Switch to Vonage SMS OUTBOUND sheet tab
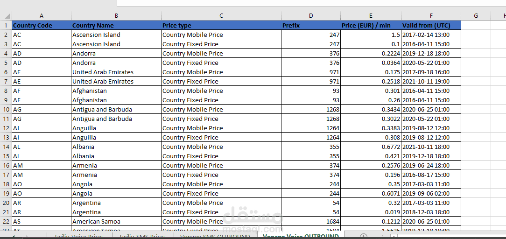The height and width of the screenshot is (239, 506). click(x=215, y=236)
